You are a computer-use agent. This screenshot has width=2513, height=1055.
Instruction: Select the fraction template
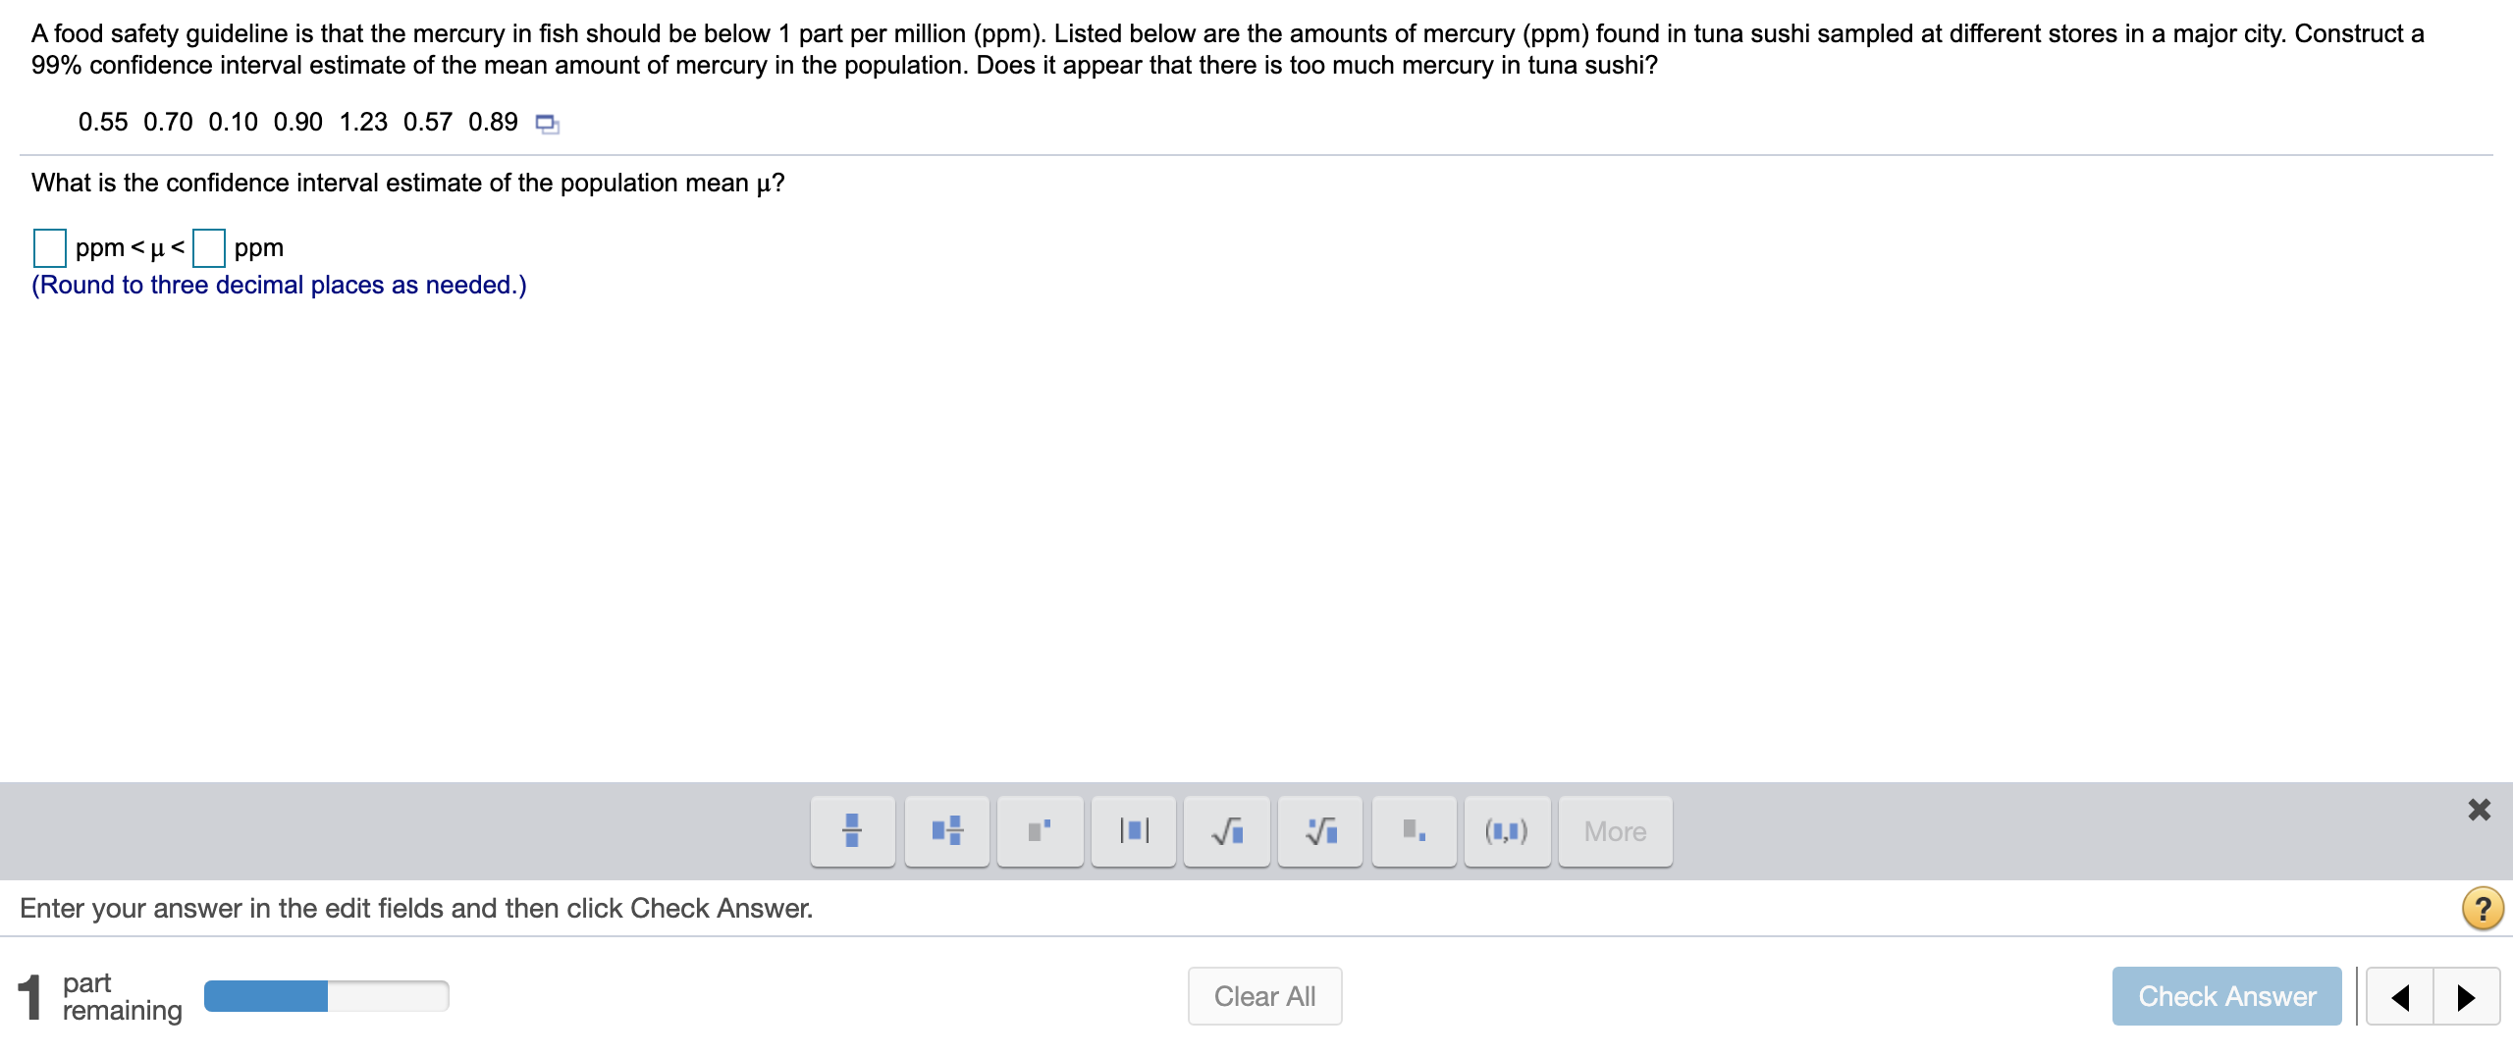point(851,831)
